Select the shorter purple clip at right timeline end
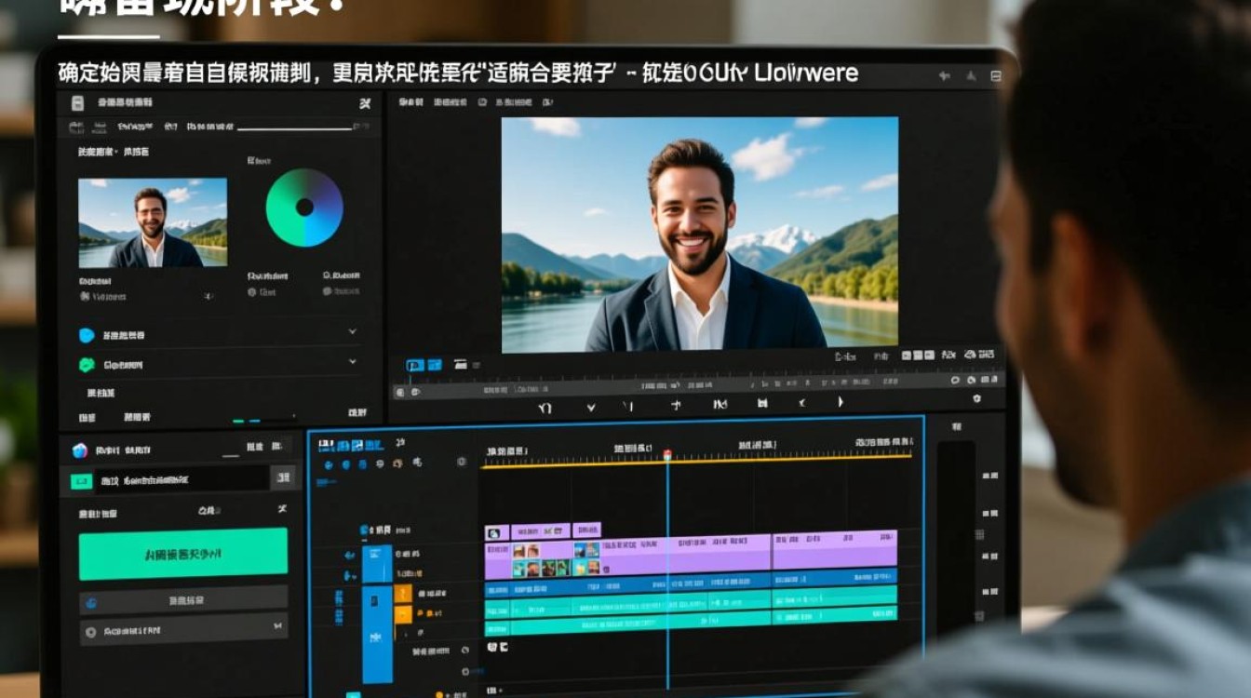This screenshot has height=698, width=1251. [835, 550]
